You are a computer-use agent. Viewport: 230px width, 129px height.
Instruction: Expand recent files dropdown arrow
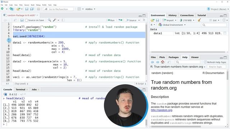pyautogui.click(x=22, y=9)
